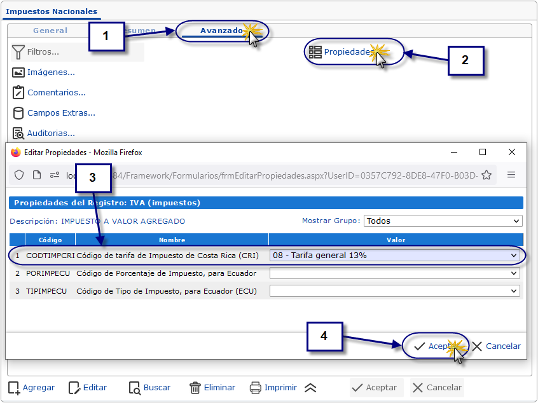Screen dimensions: 538x403
Task: Click the Eliminar trash can icon
Action: click(195, 388)
